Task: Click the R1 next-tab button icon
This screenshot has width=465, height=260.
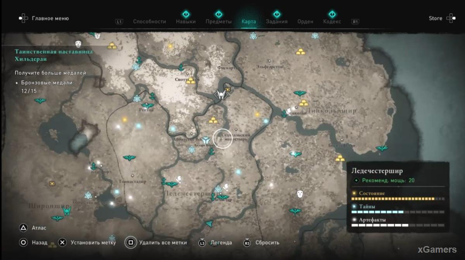Action: (355, 22)
